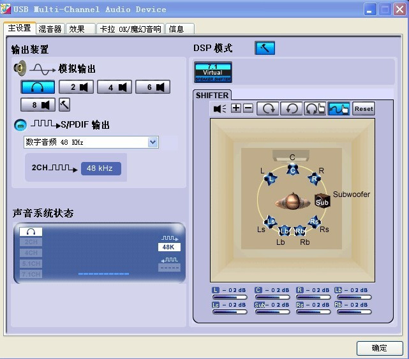Select the Rb back speaker icon

click(300, 231)
